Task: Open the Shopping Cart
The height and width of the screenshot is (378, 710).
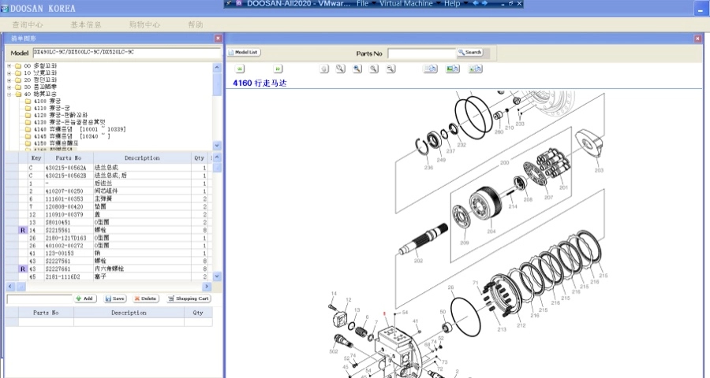Action: point(189,299)
